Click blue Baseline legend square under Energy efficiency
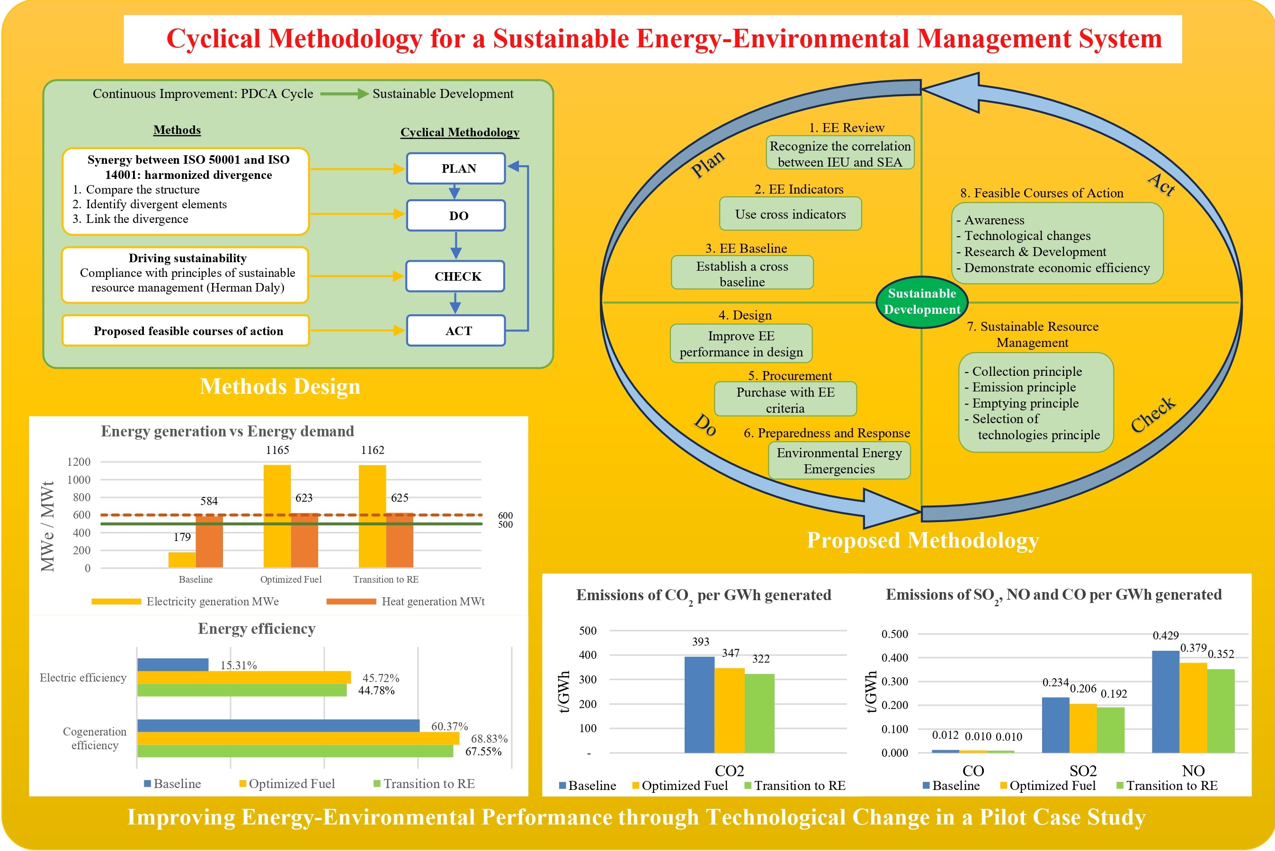This screenshot has height=851, width=1275. point(147,784)
